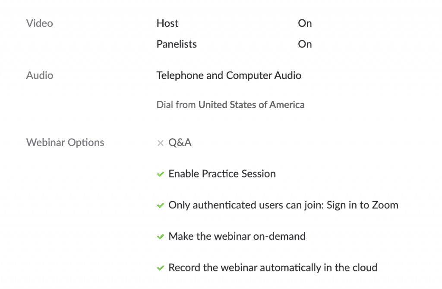Click the green checkmark beside Only authenticated users
Image resolution: width=442 pixels, height=289 pixels.
161,206
